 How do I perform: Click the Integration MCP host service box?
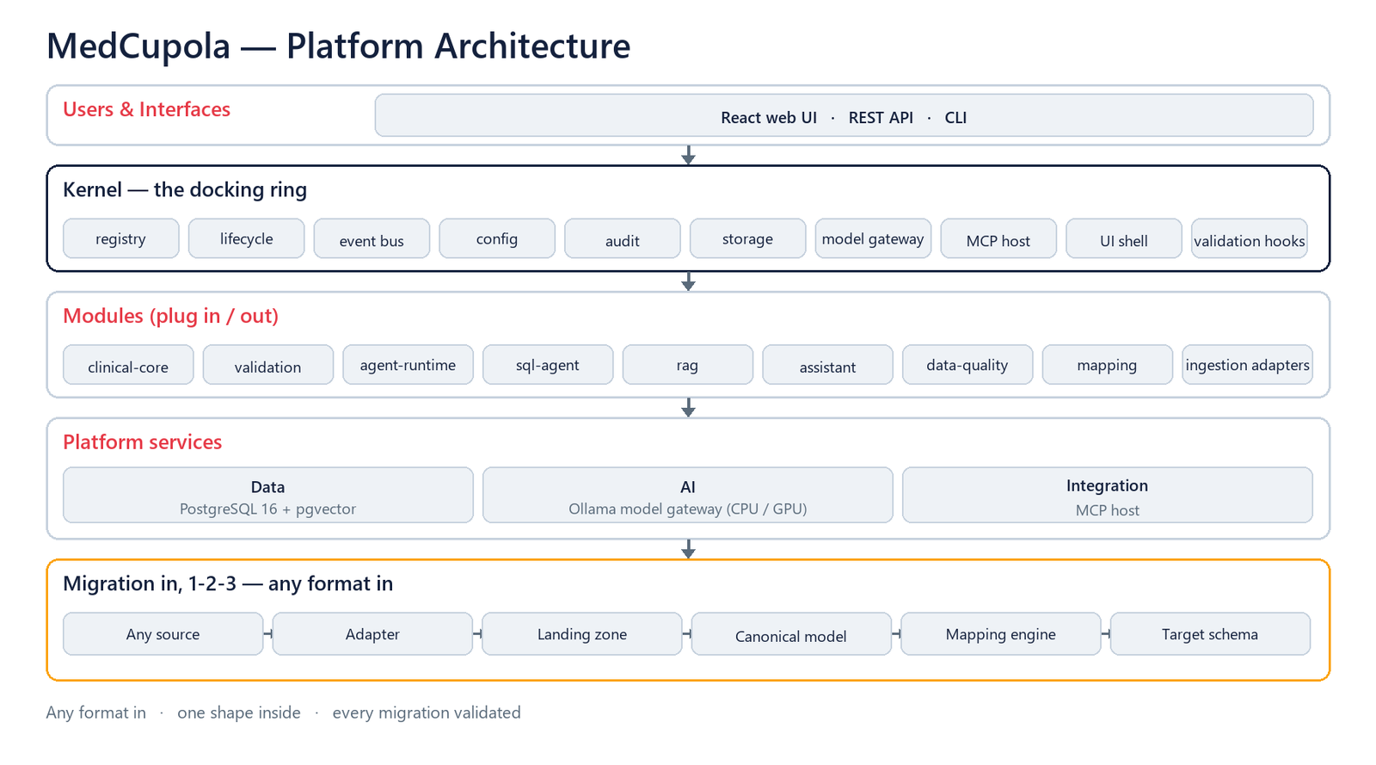tap(1108, 495)
